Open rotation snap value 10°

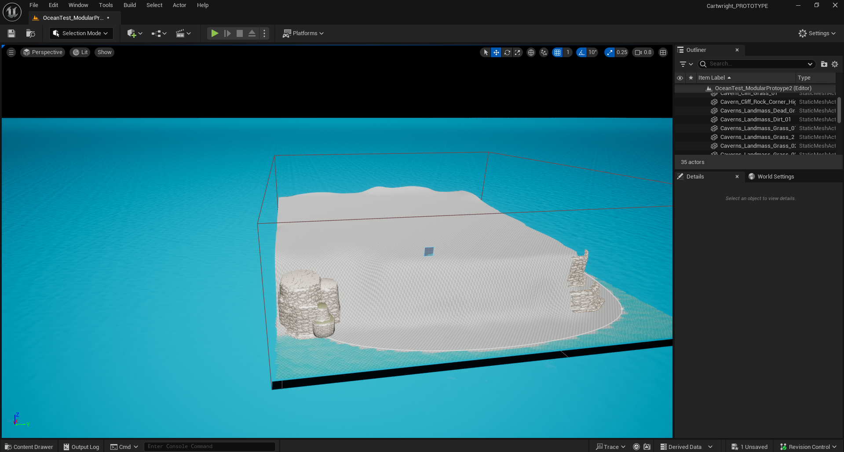click(592, 52)
